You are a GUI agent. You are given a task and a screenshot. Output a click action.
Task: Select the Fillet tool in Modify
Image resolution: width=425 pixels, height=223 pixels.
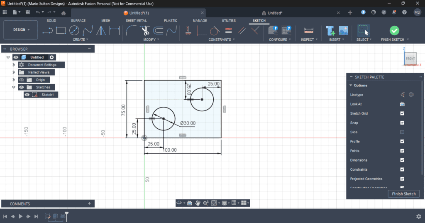[131, 30]
